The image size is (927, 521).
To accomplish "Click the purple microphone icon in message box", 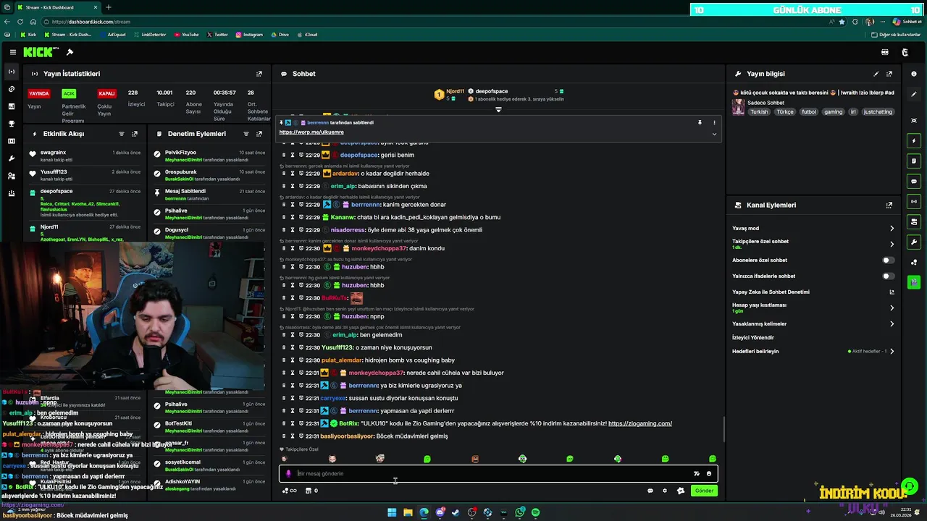I will (288, 474).
